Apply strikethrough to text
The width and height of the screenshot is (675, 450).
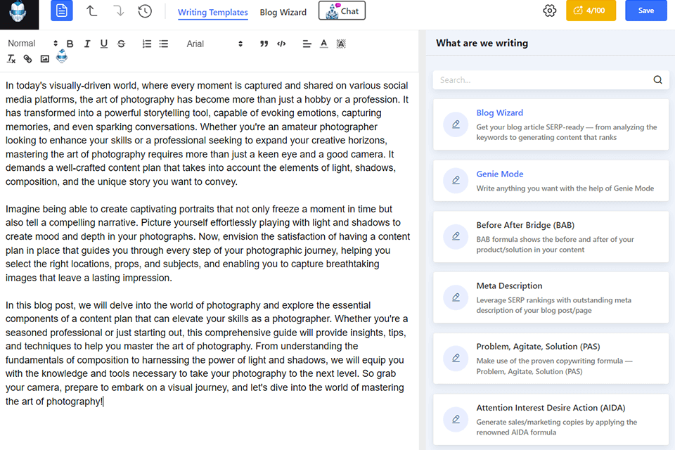[121, 44]
